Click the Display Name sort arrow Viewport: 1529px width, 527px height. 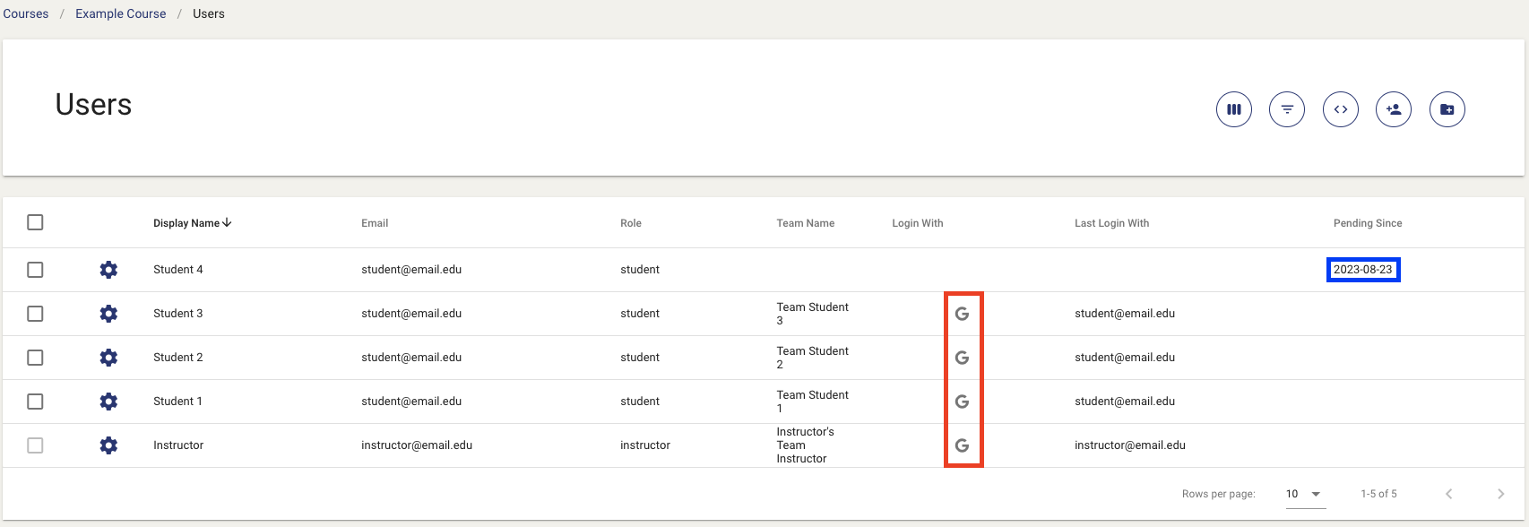228,223
